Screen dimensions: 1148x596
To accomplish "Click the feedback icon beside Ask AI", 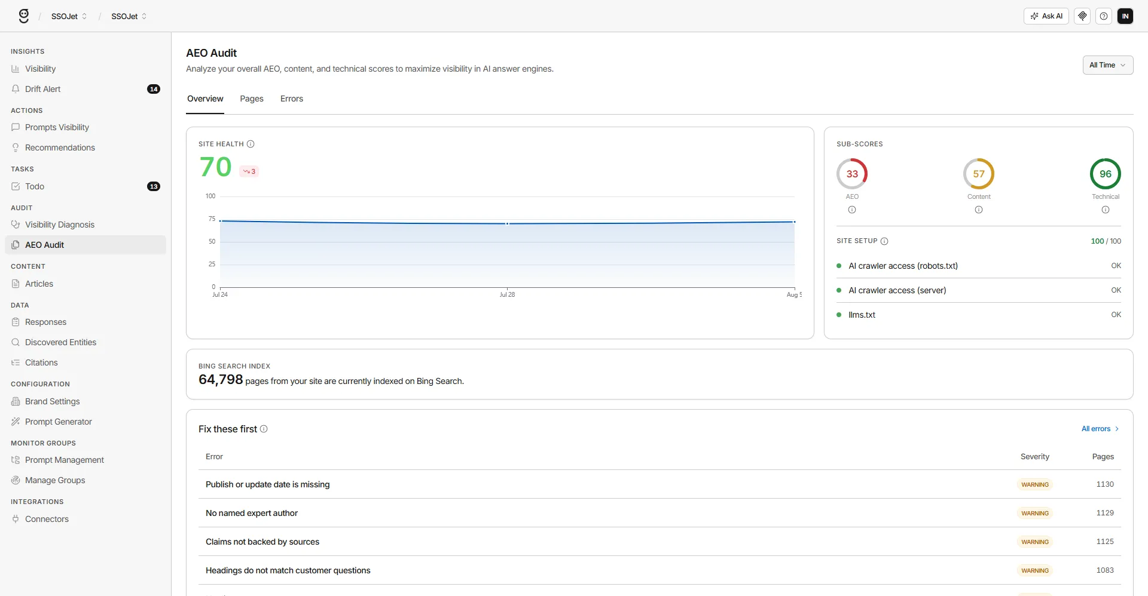I will point(1082,16).
